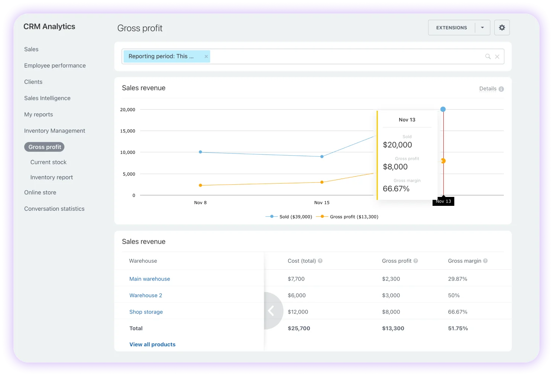Open the Gross margin column info tooltip
The width and height of the screenshot is (553, 376).
tap(485, 261)
